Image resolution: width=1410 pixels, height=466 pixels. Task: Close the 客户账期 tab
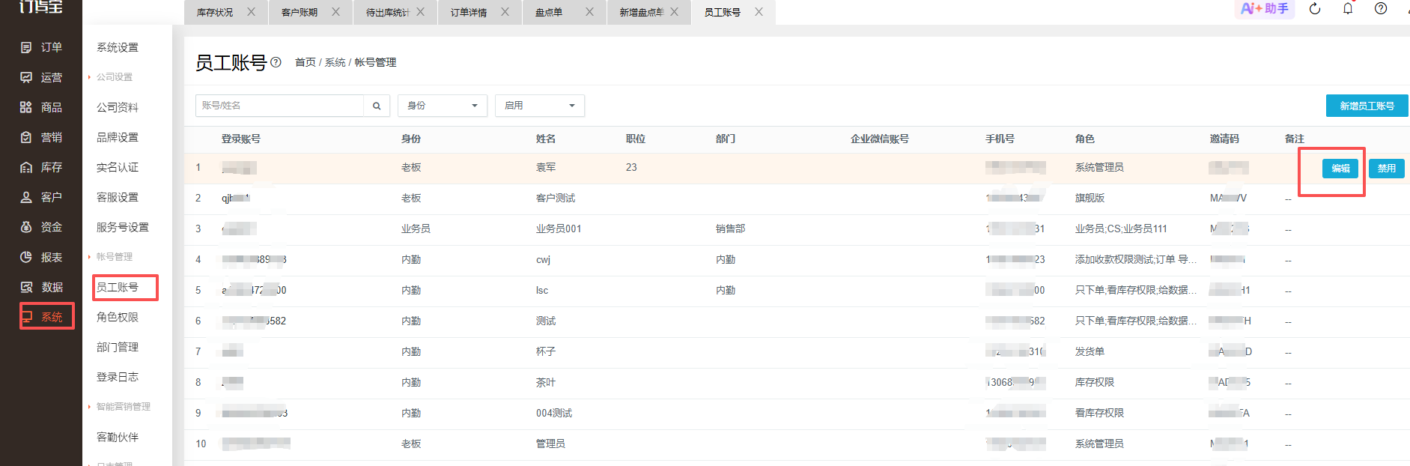[x=335, y=12]
